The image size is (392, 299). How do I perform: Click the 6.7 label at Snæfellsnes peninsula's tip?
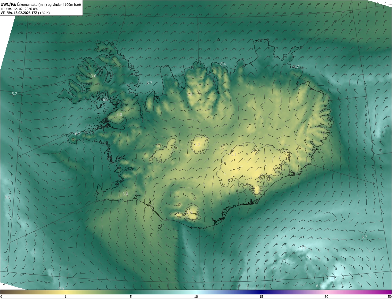78,134
